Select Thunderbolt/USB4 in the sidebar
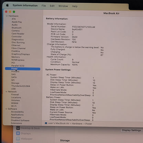143x143 pixels. [21, 86]
